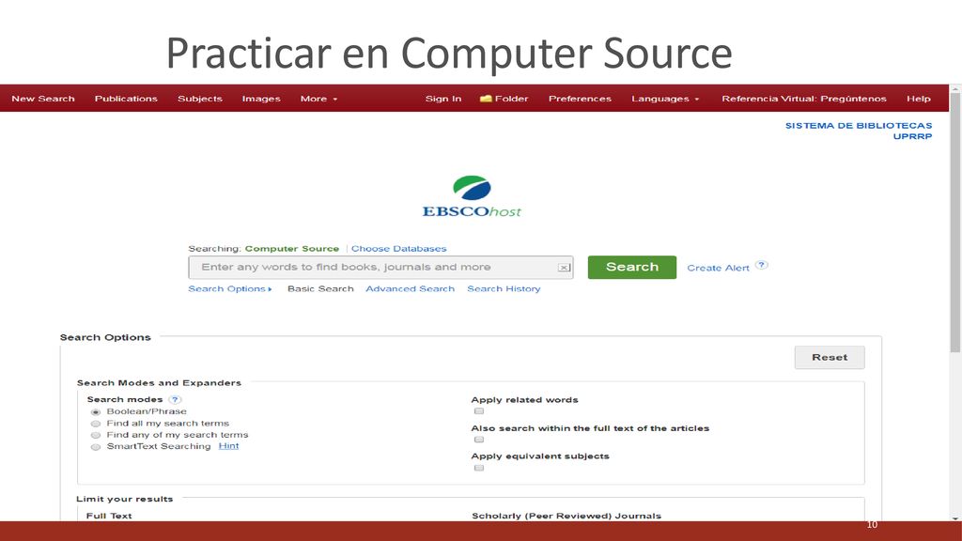Open the Search modes help question mark
Viewport: 962px width, 541px height.
click(175, 399)
